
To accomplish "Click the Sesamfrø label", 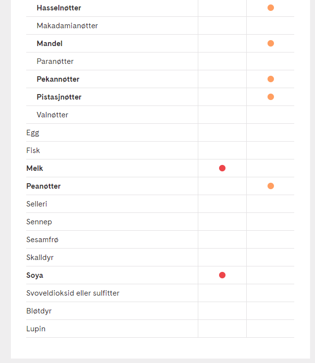I will [43, 240].
